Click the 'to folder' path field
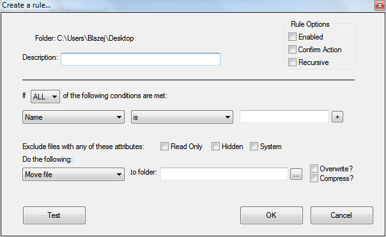 [x=224, y=174]
